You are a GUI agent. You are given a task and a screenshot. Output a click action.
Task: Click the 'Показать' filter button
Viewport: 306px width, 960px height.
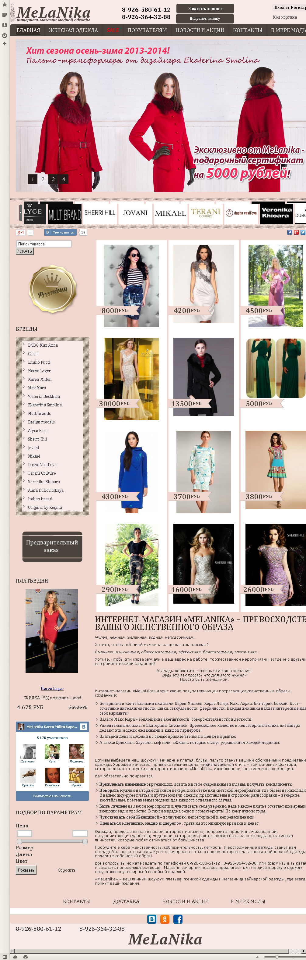[26, 870]
